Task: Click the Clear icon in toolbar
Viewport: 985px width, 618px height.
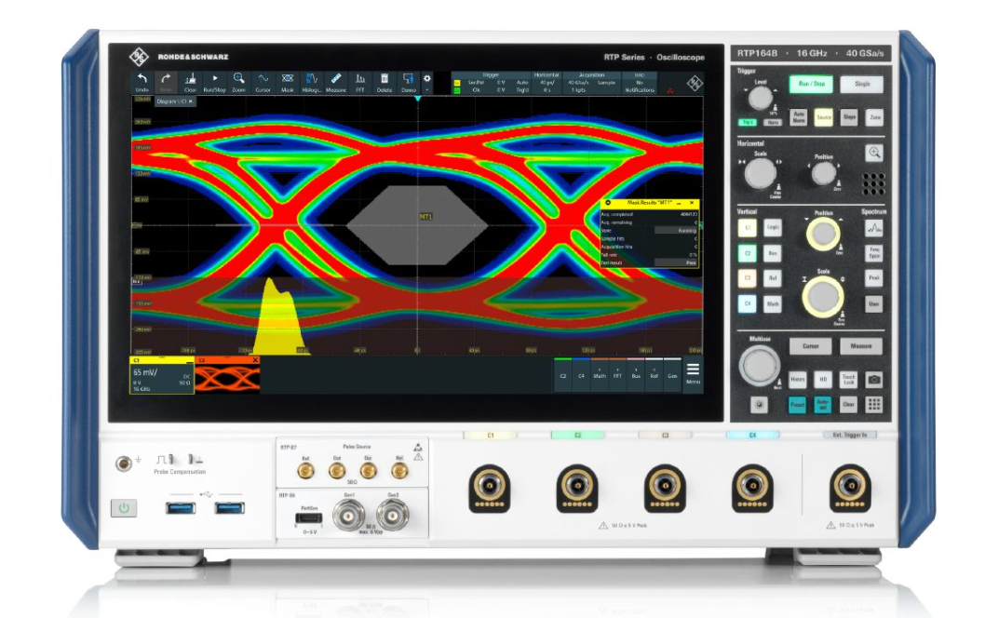Action: point(190,82)
